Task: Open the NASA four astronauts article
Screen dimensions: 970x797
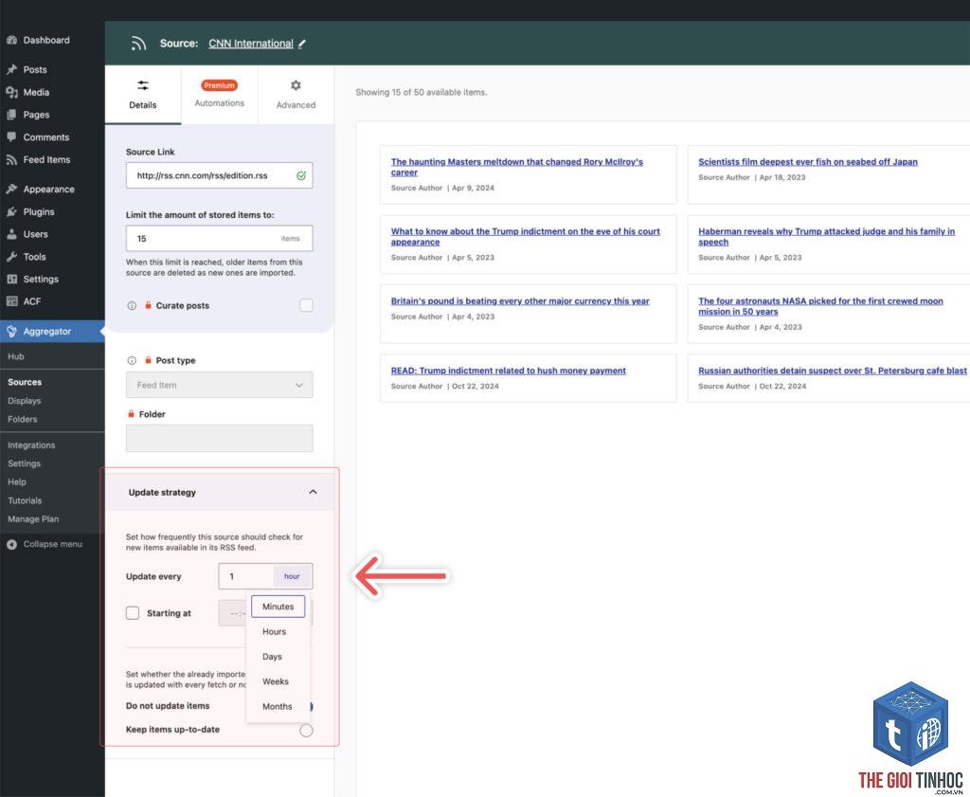Action: [821, 306]
